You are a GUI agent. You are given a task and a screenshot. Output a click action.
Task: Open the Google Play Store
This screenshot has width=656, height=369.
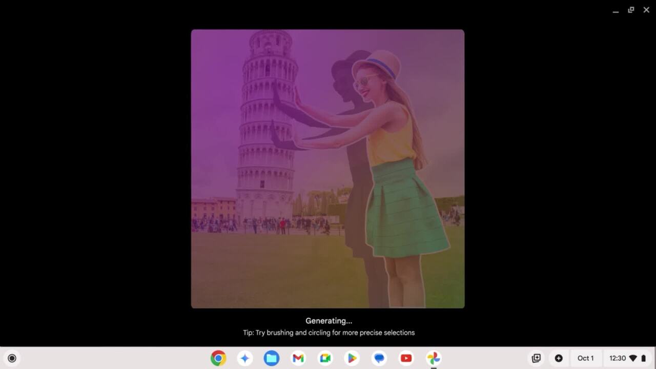point(352,358)
